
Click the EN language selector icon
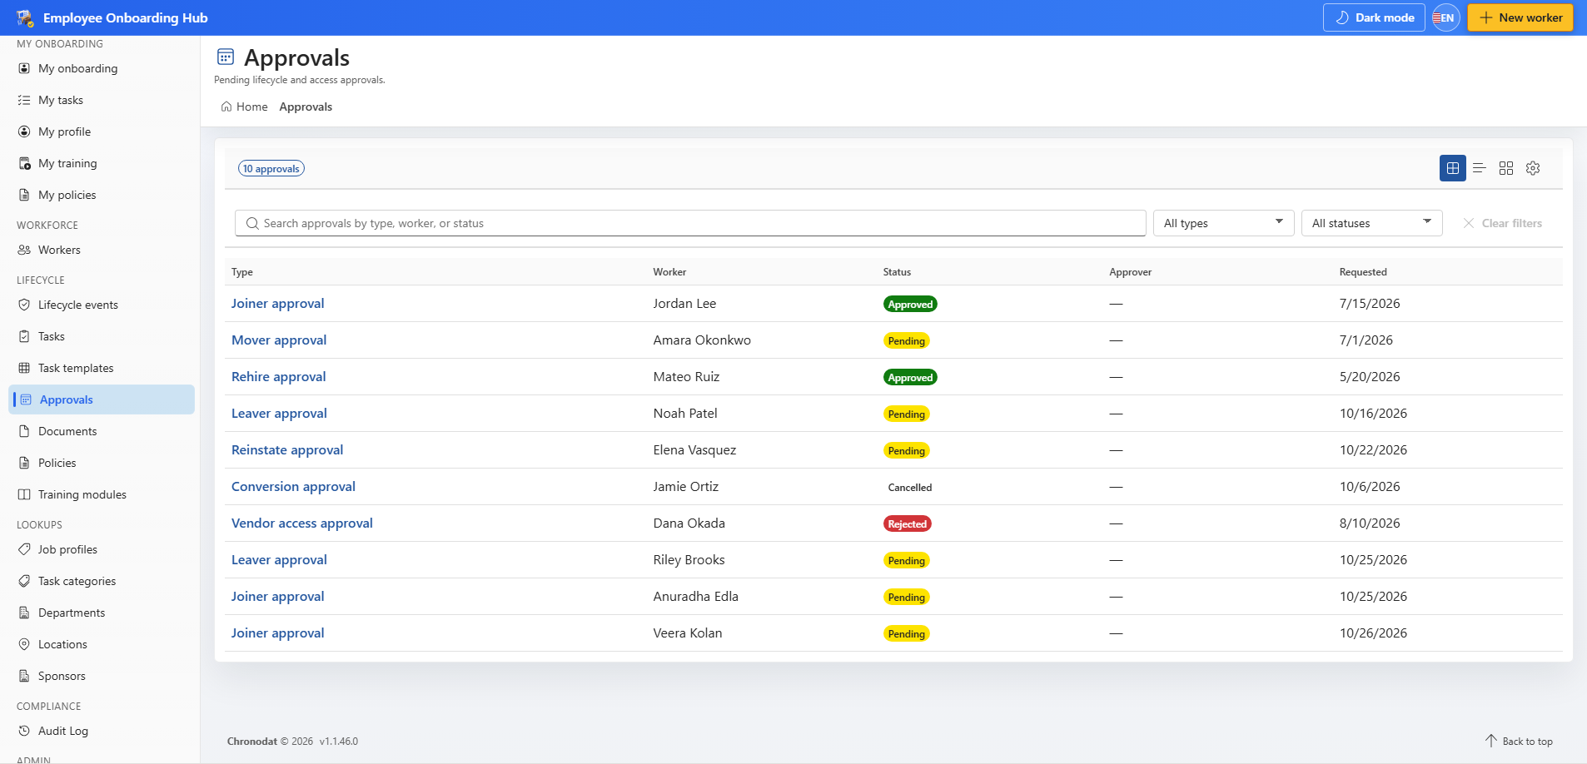[1445, 17]
